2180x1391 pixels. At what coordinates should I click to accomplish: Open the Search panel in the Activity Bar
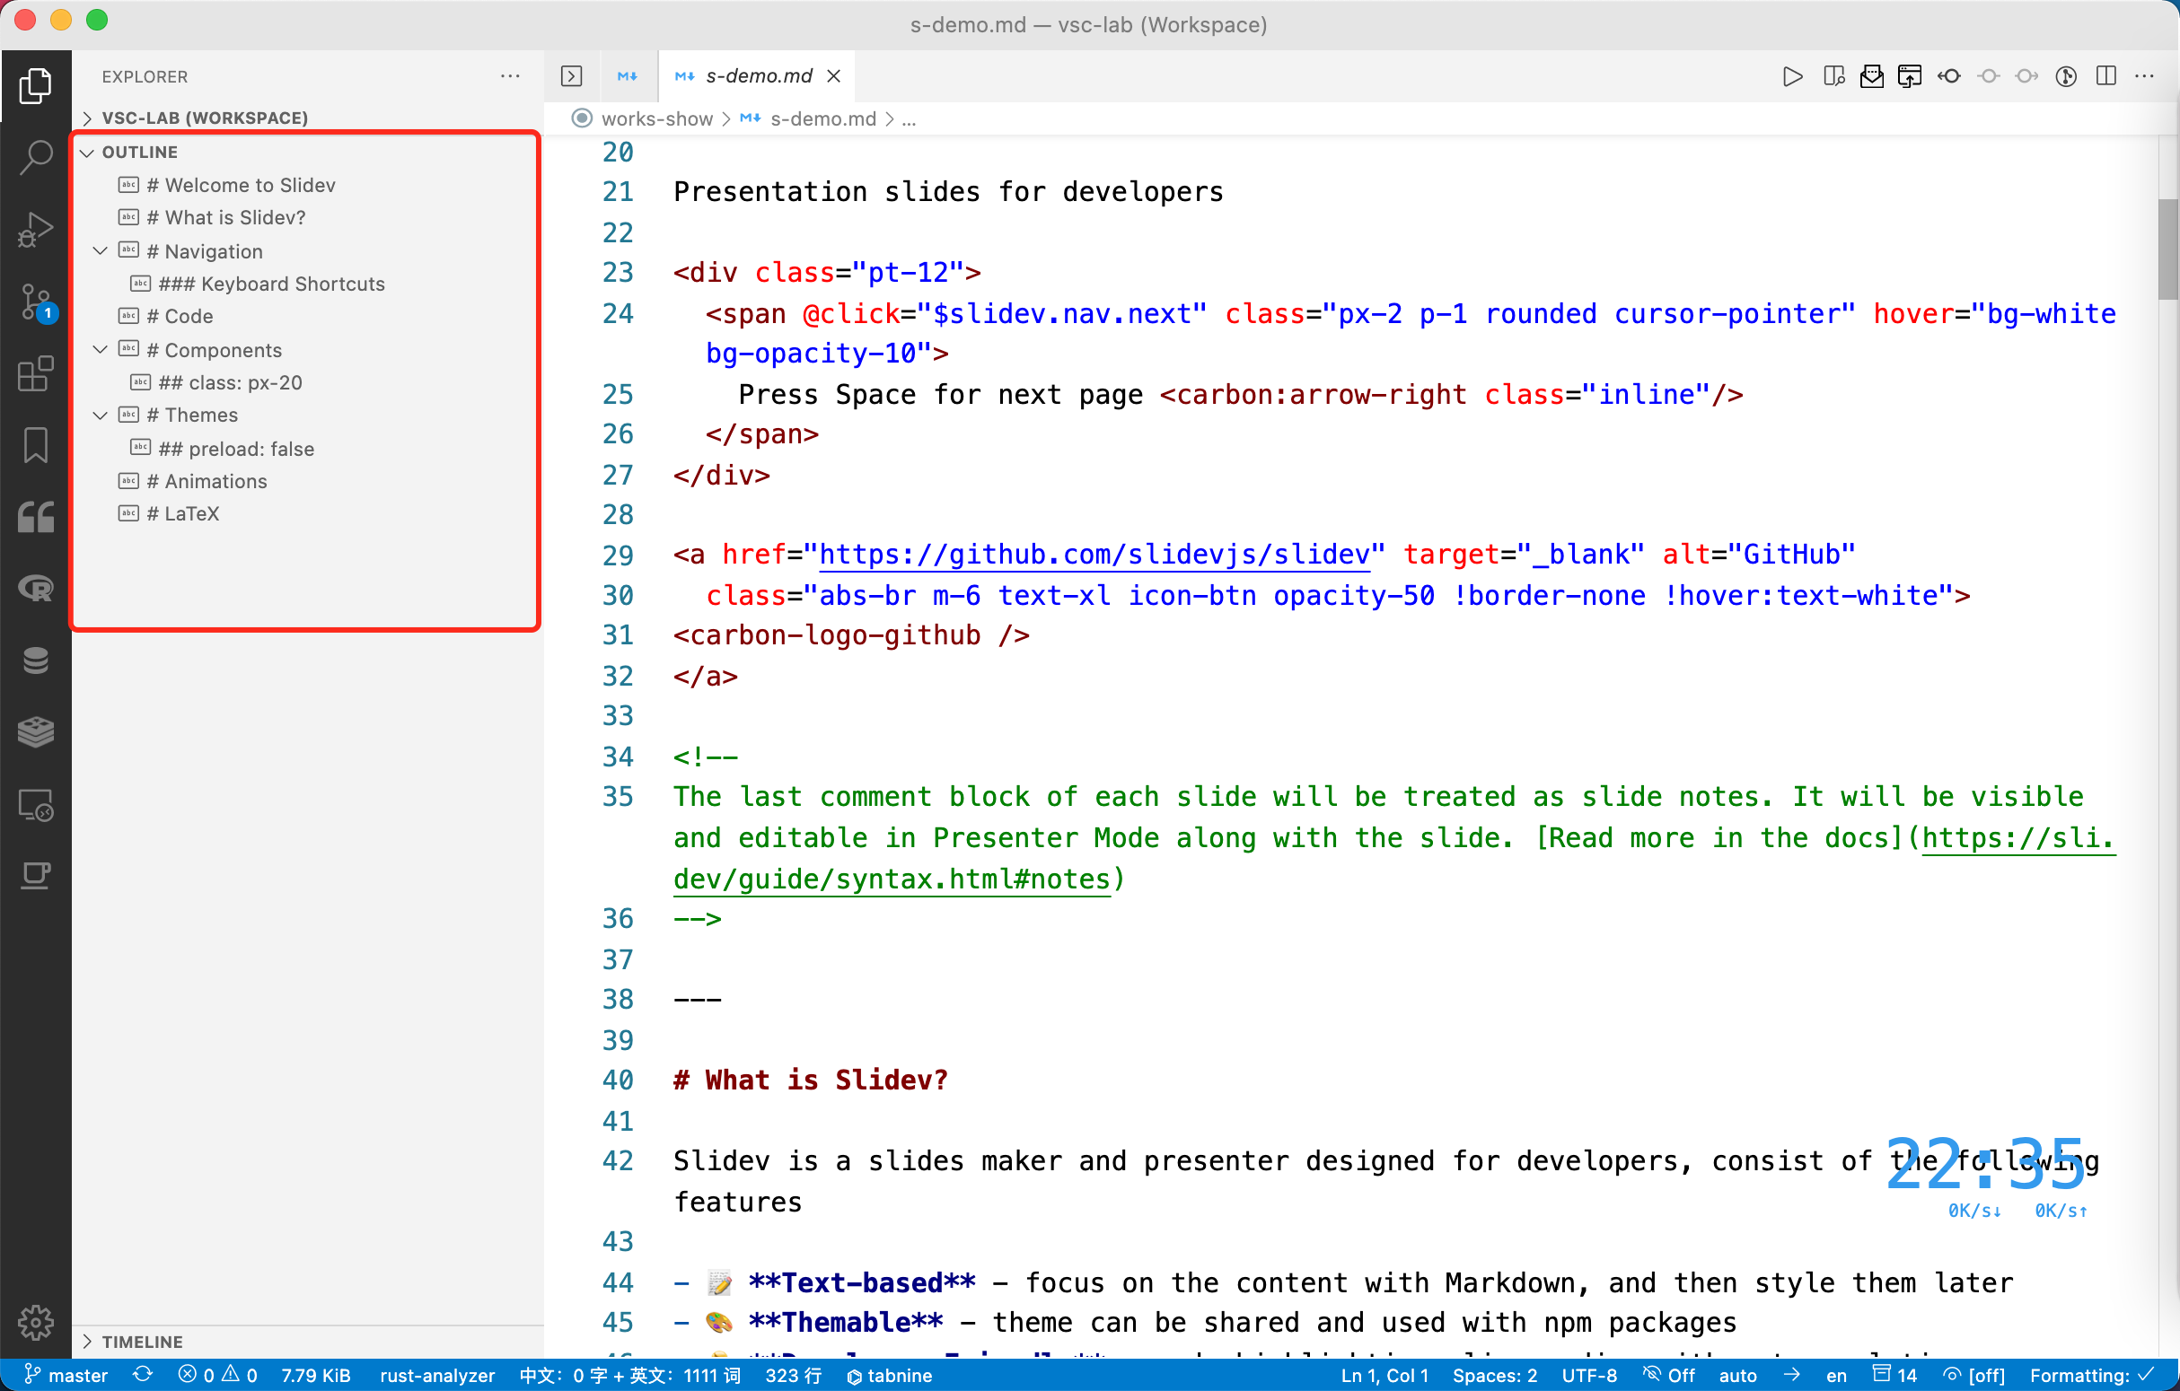pyautogui.click(x=35, y=157)
